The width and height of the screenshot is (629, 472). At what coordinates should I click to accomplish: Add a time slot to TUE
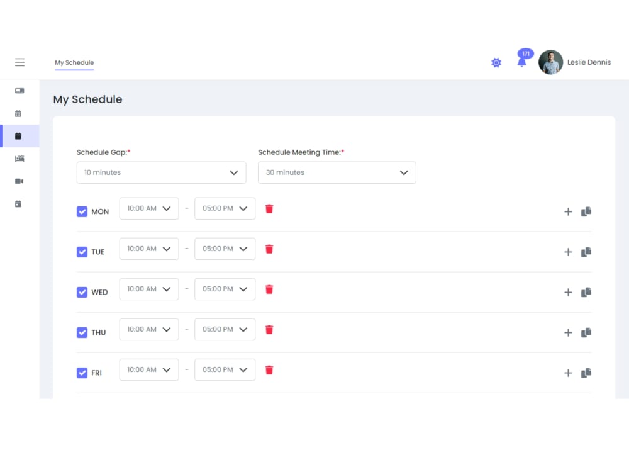tap(568, 252)
